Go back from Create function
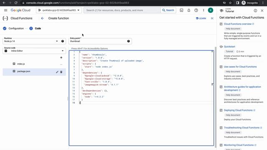Screen dimensions: 267x150 (43, 18)
